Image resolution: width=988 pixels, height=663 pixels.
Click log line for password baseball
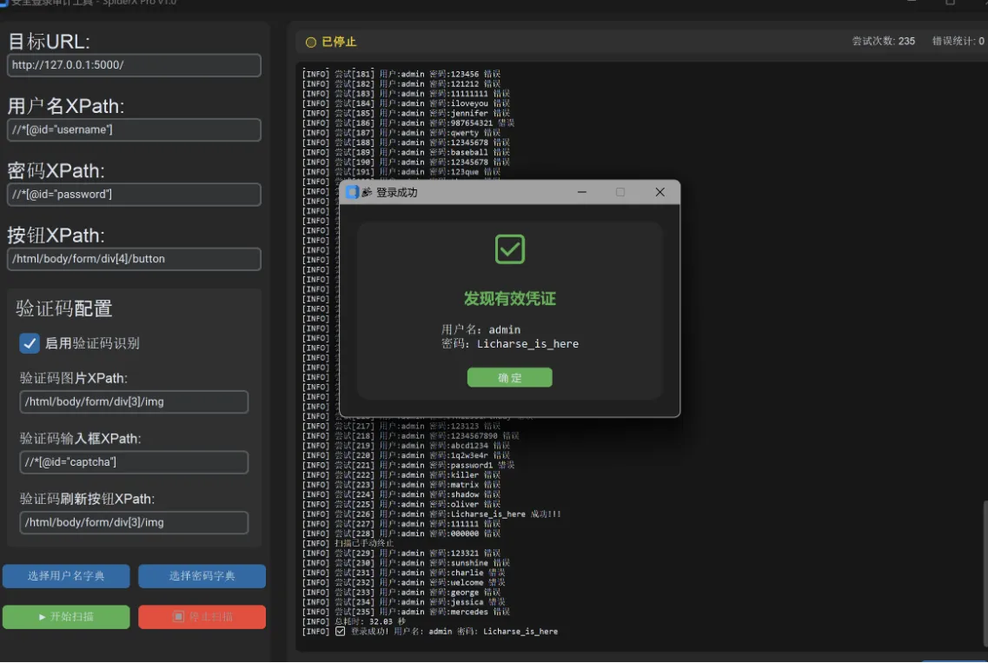pos(406,153)
